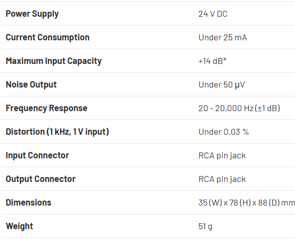The image size is (295, 239).
Task: Select the Under 50 µV value
Action: click(222, 85)
